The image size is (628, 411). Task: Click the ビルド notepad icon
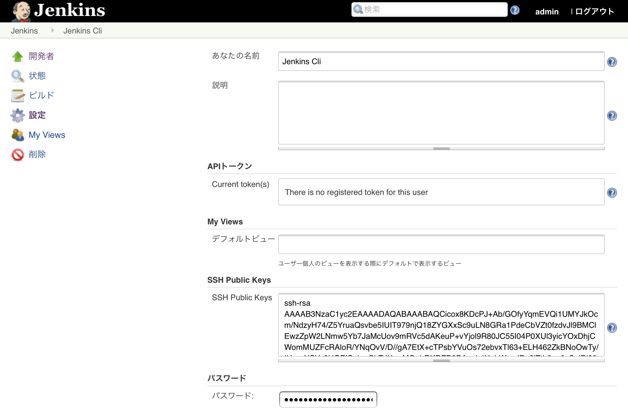(17, 95)
